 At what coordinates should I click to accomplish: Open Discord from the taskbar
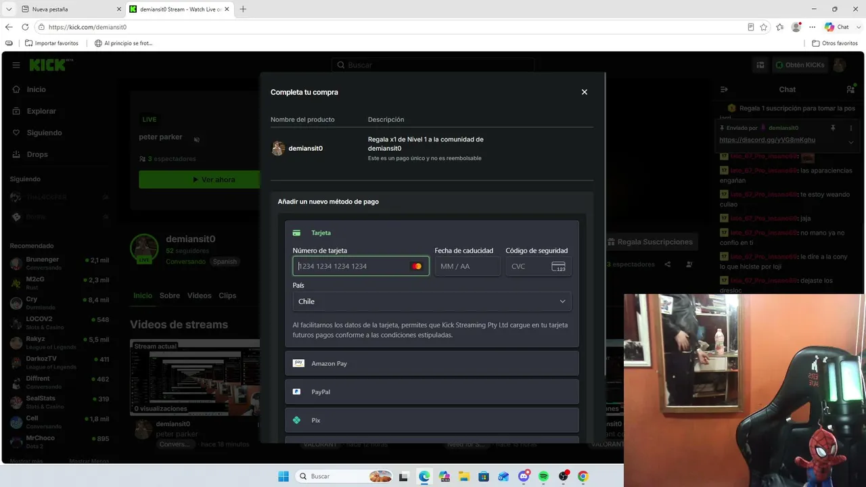524,476
